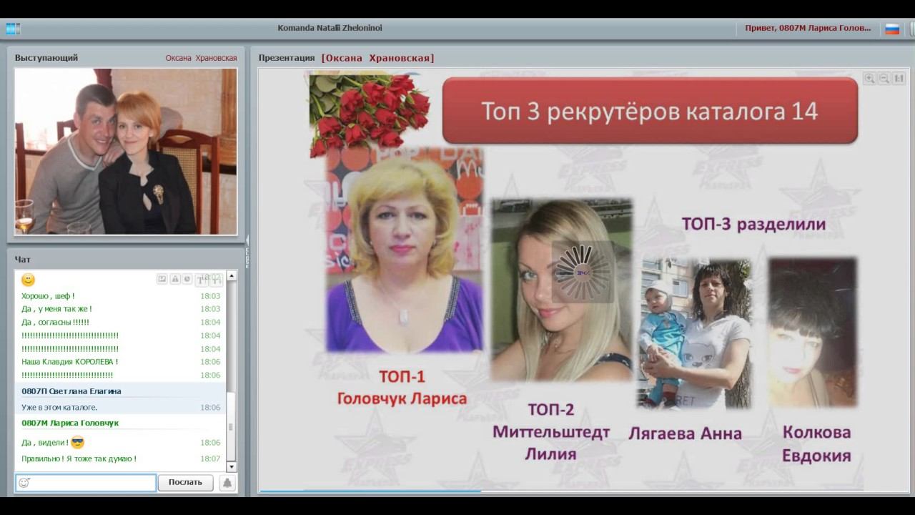Click the Головчук Лариса name caption on slide
Viewport: 915px width, 515px height.
(402, 398)
